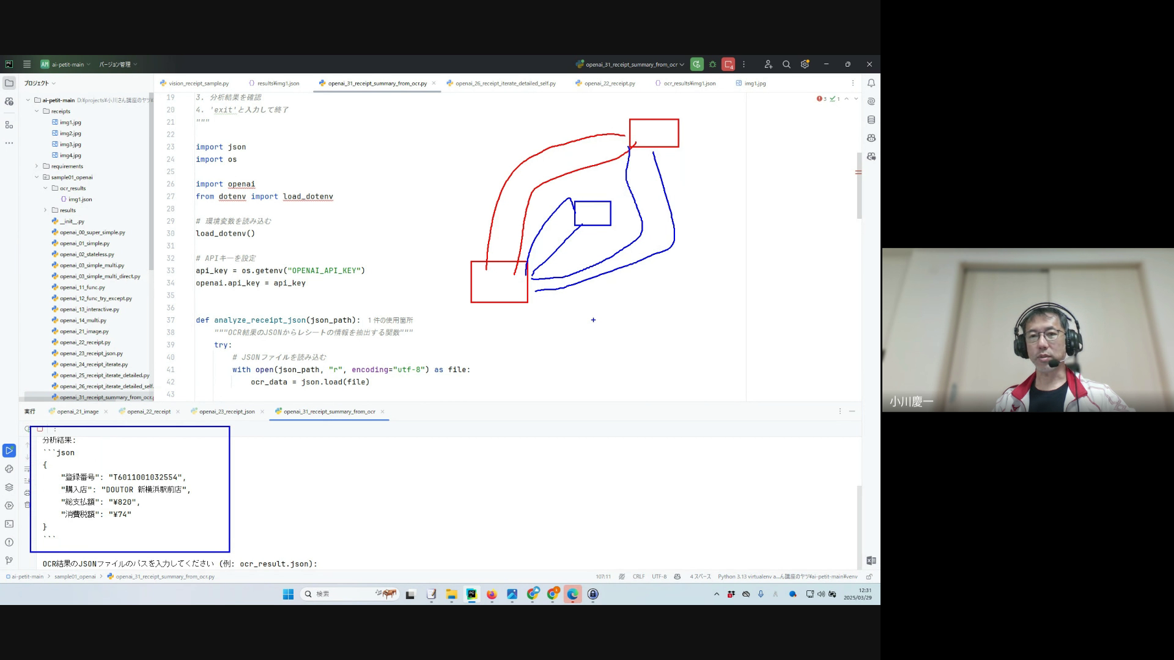Toggle the Run tool window button
Screen dimensions: 1174x660
tap(9, 450)
